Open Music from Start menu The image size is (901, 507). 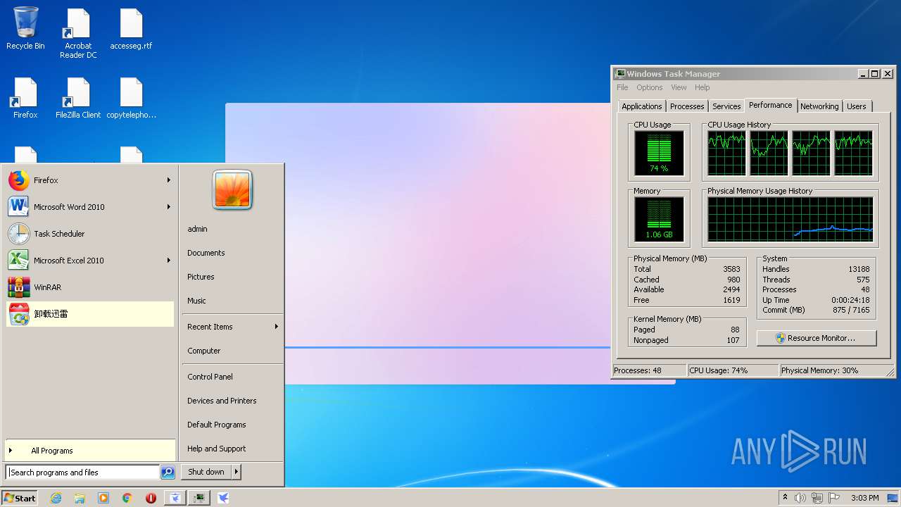pyautogui.click(x=232, y=301)
